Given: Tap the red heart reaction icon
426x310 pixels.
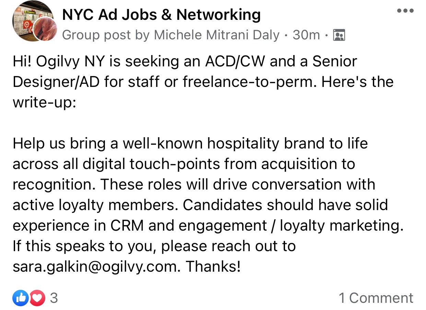Looking at the screenshot, I should coord(37,298).
